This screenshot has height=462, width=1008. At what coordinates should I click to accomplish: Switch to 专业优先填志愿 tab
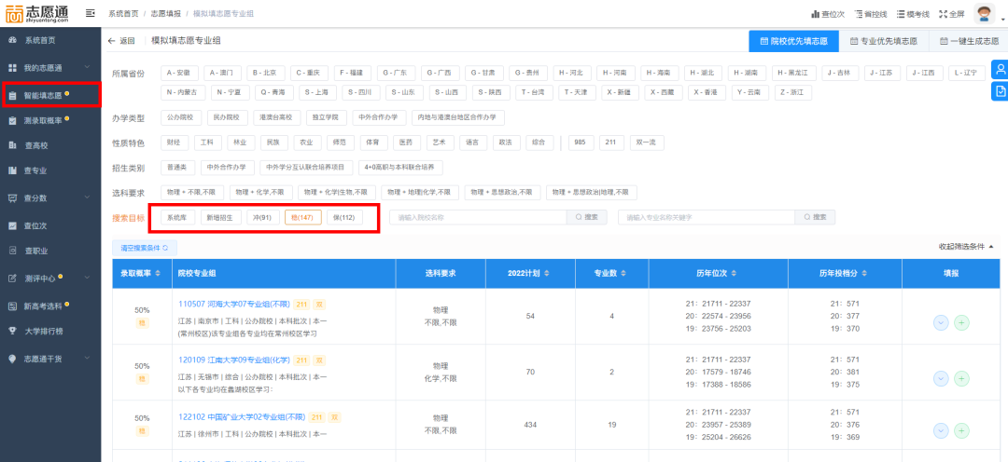click(x=883, y=41)
